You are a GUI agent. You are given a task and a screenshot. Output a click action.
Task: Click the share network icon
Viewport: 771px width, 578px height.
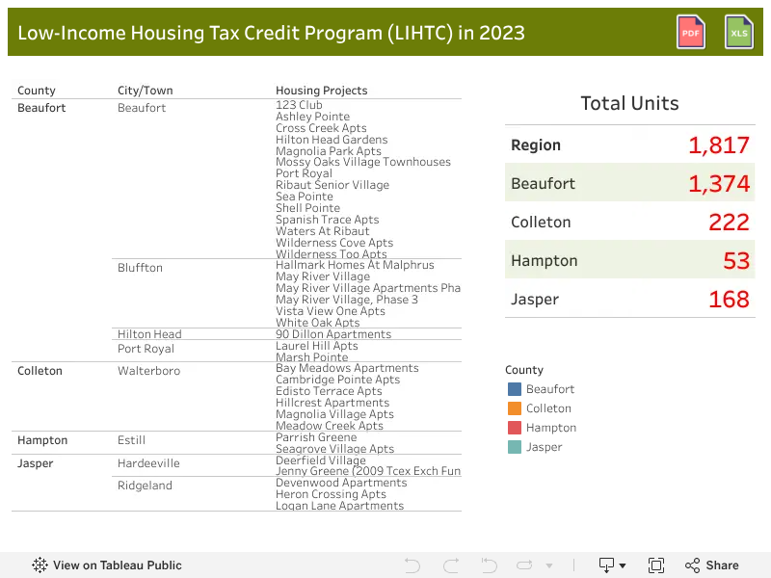692,565
